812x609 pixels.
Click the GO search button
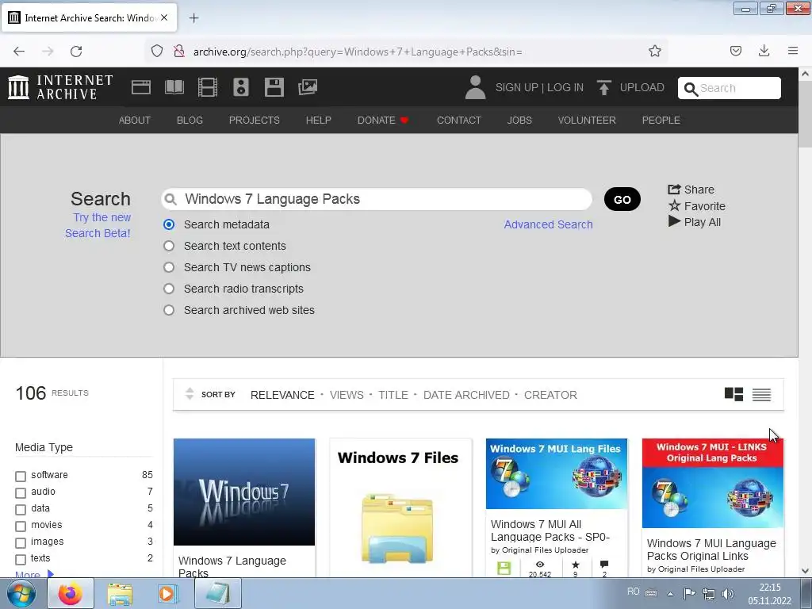pos(622,199)
